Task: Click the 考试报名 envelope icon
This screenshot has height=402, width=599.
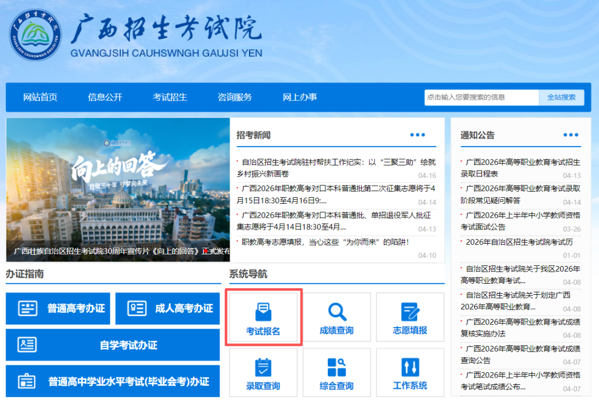Action: pyautogui.click(x=263, y=312)
